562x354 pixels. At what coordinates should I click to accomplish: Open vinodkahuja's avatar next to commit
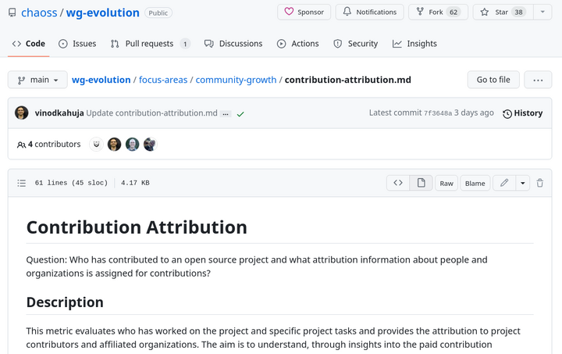pos(22,113)
